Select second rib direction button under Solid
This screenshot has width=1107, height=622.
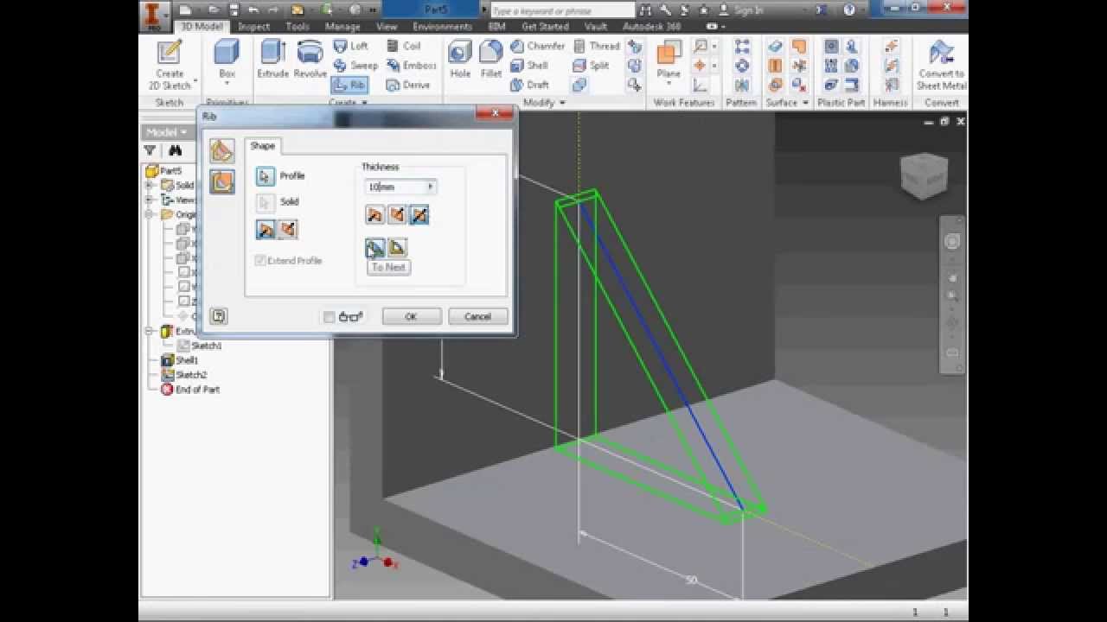[x=288, y=230]
